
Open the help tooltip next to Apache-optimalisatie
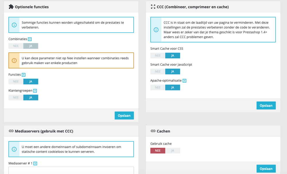184,80
